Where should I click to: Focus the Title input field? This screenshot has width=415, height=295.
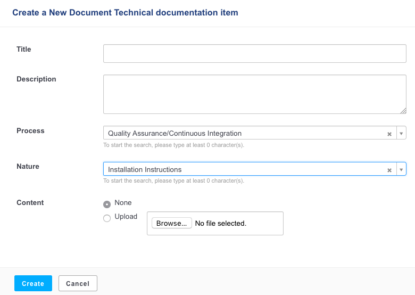point(255,53)
